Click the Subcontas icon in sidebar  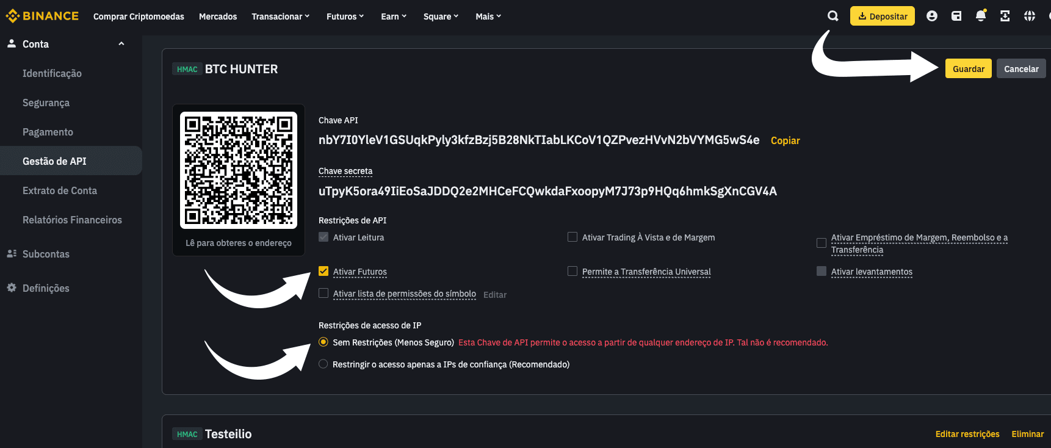pyautogui.click(x=12, y=253)
